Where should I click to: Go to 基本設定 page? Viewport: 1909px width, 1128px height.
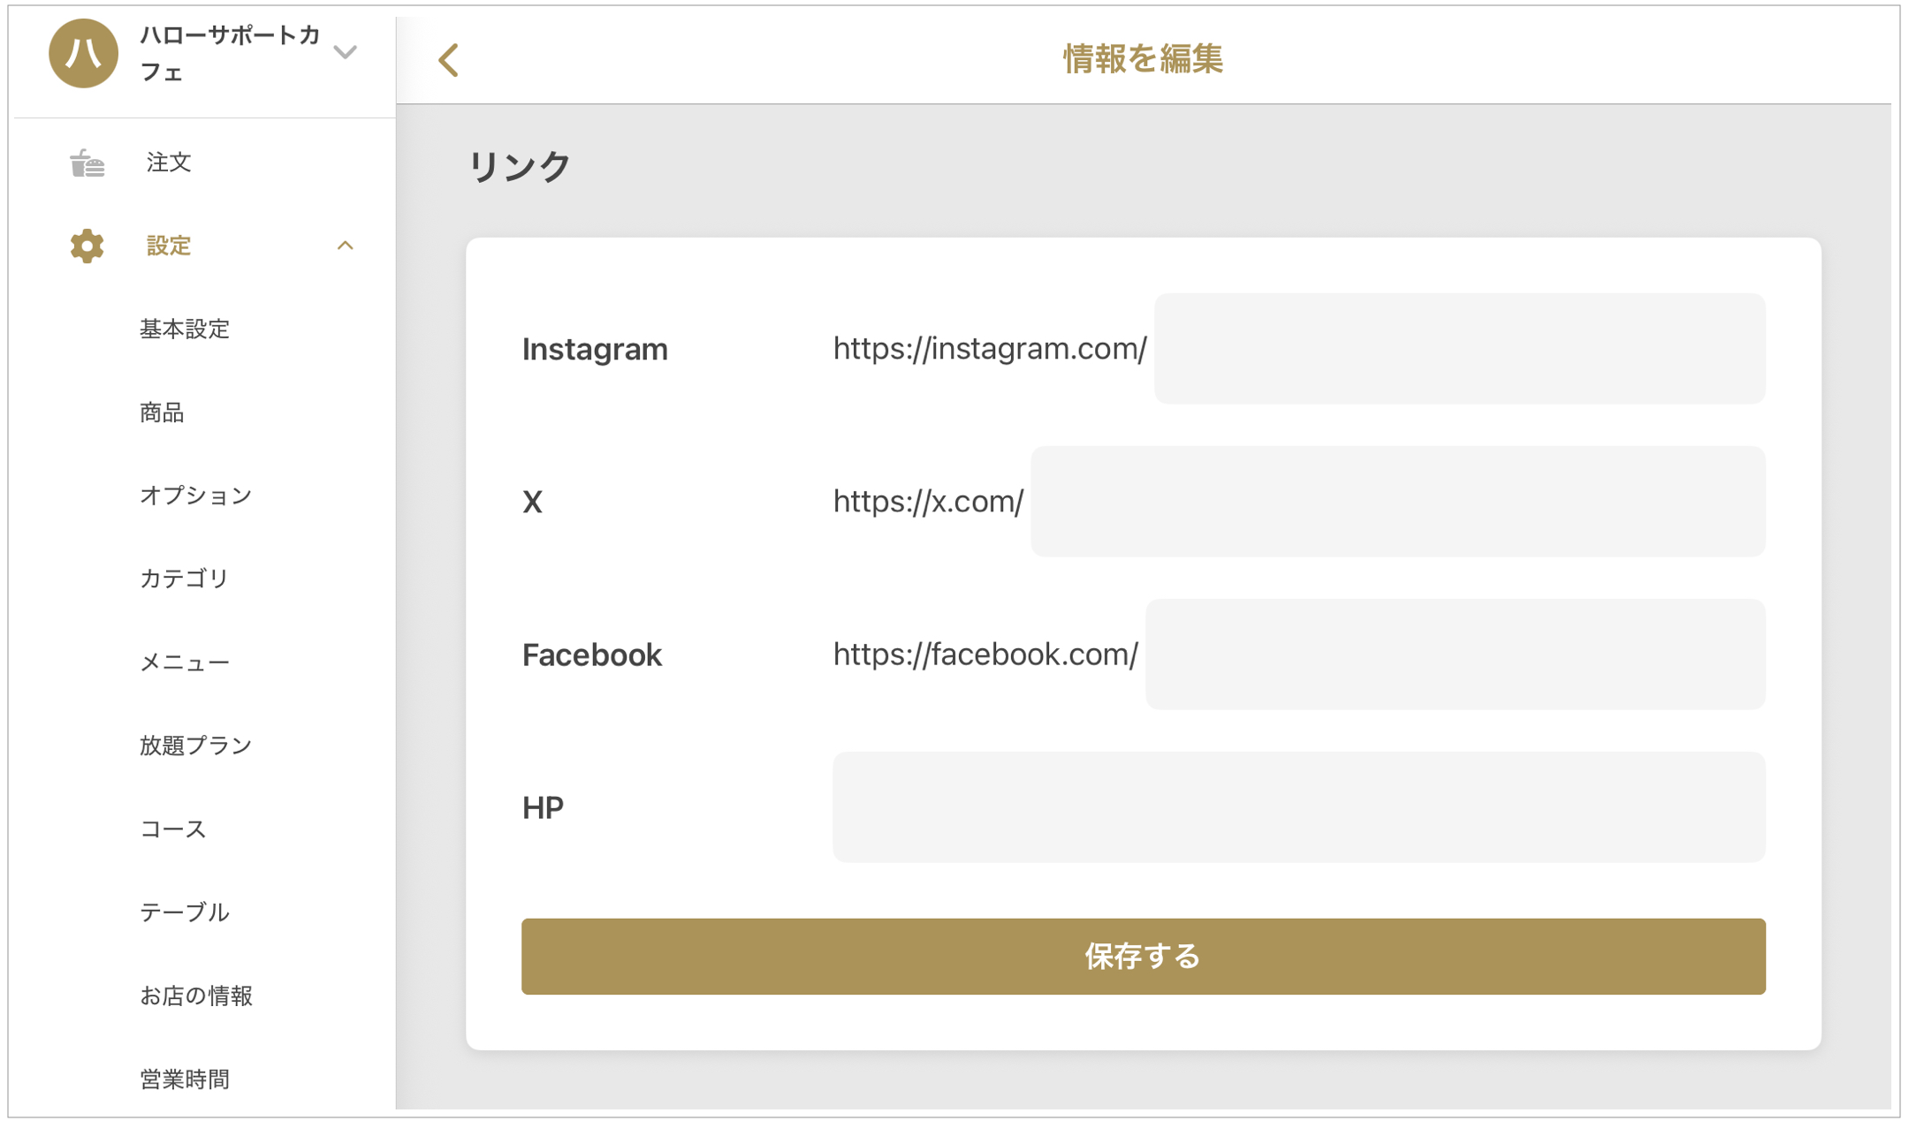[185, 329]
